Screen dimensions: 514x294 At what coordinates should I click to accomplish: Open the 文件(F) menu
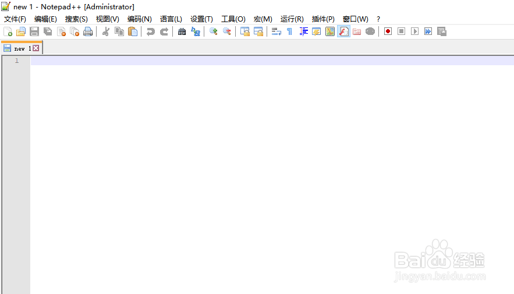click(x=15, y=19)
